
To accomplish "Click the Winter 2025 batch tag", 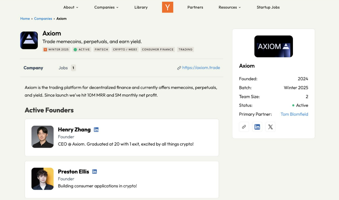I will click(56, 49).
